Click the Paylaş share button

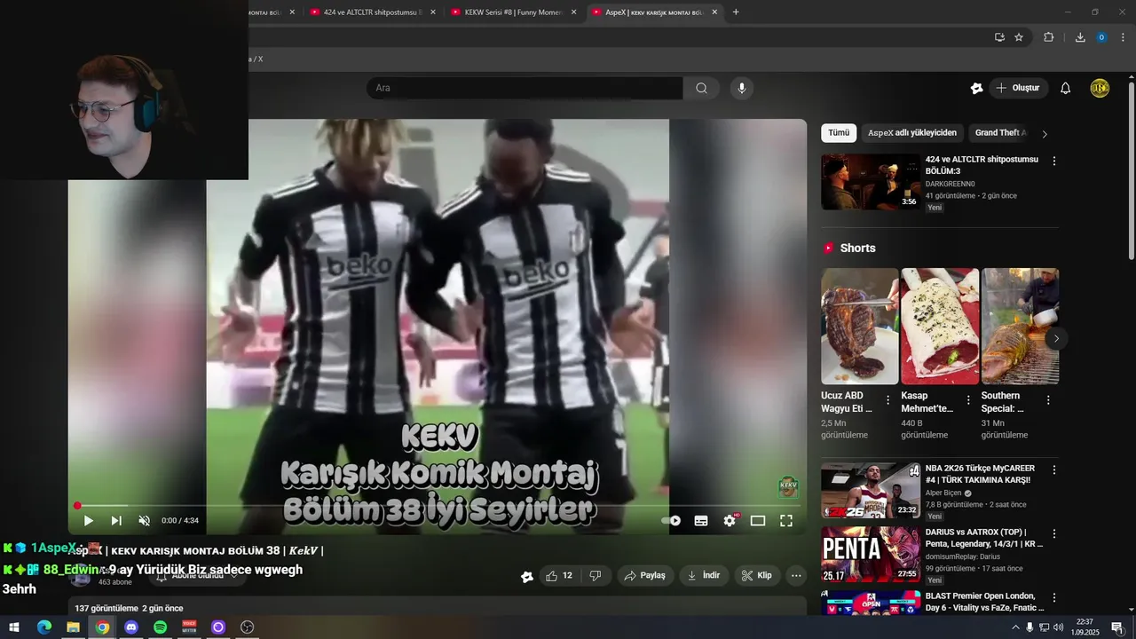point(645,575)
